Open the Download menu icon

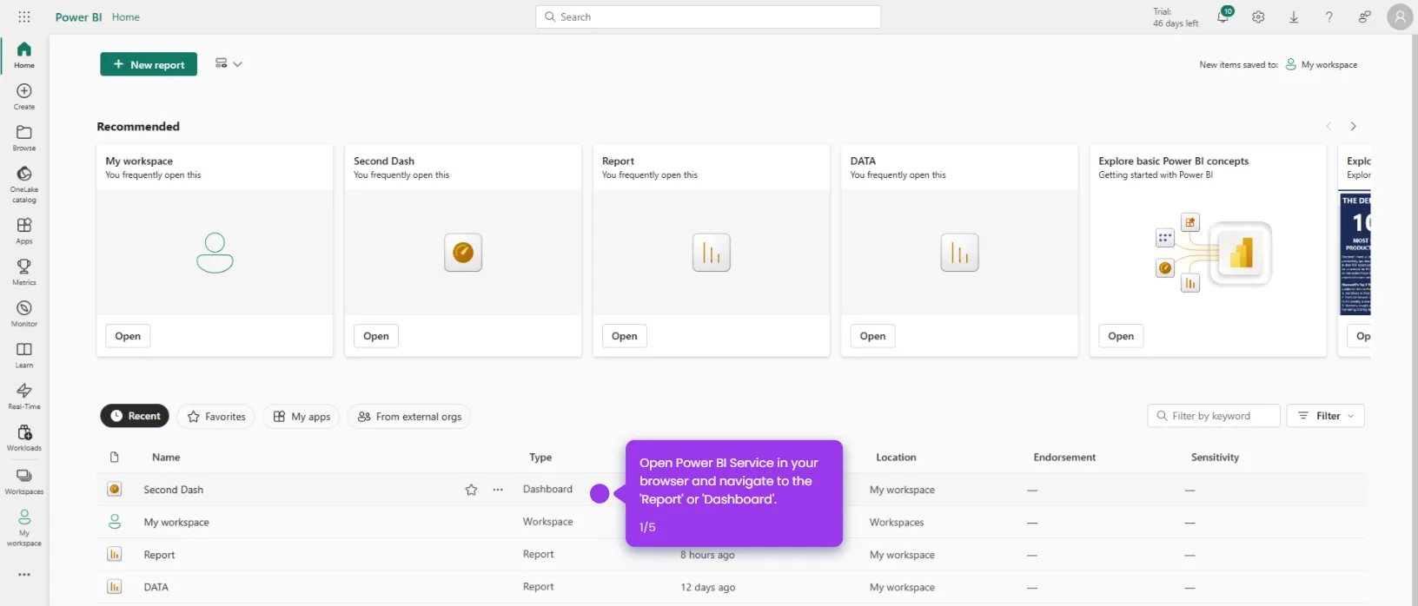tap(1294, 16)
